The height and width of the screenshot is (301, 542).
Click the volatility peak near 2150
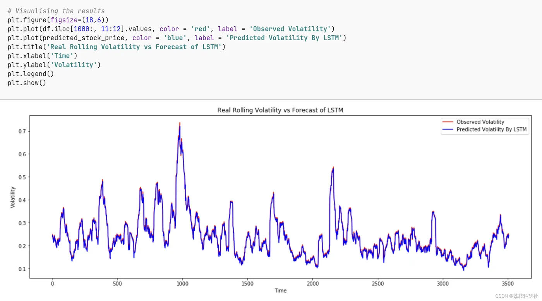pos(333,168)
